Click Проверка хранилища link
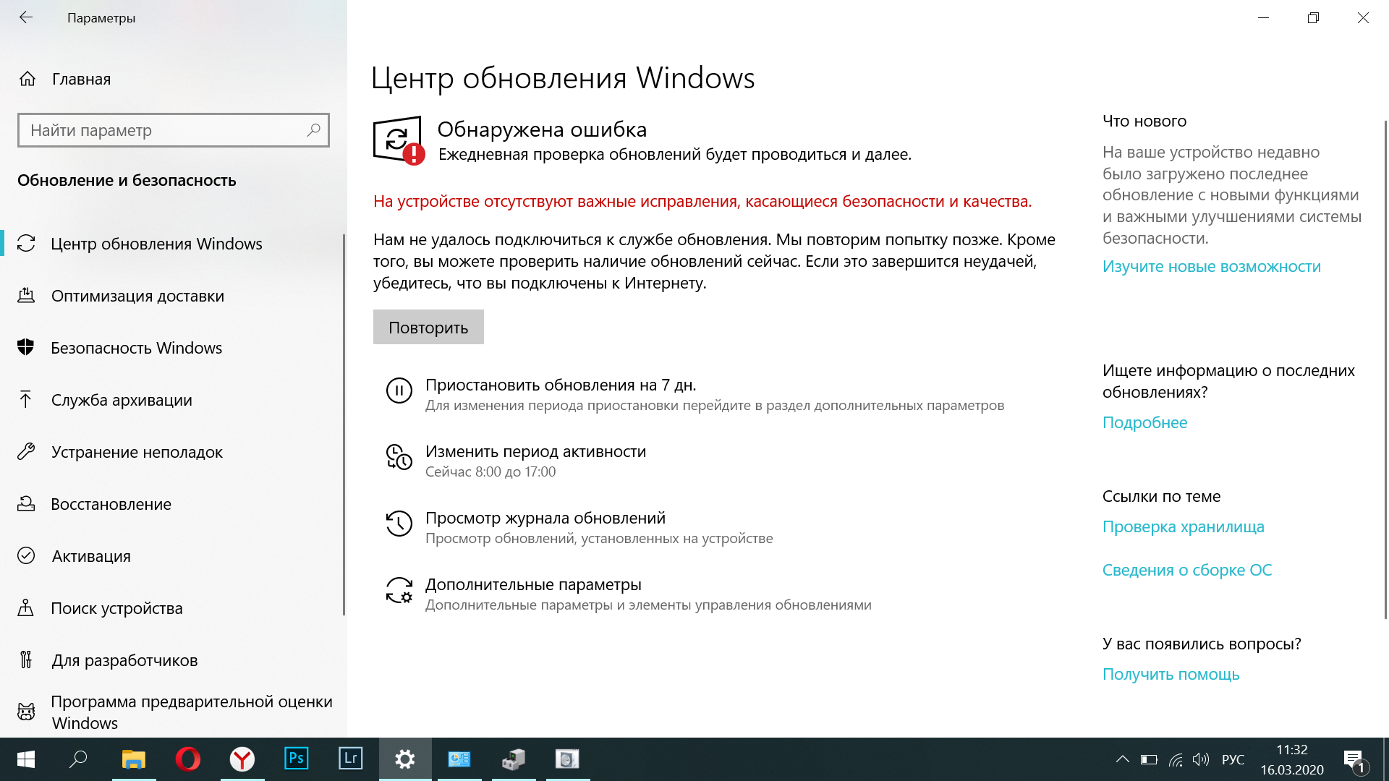This screenshot has width=1389, height=781. pos(1184,526)
